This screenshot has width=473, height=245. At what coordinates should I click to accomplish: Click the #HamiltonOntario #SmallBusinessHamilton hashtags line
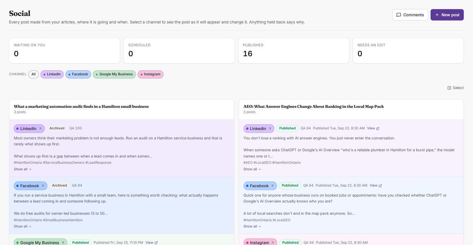48,220
